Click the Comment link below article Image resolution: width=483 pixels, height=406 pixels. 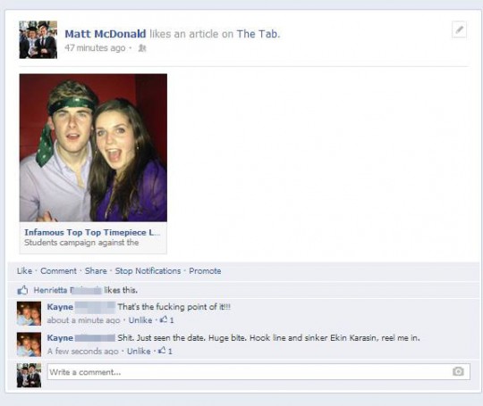58,271
